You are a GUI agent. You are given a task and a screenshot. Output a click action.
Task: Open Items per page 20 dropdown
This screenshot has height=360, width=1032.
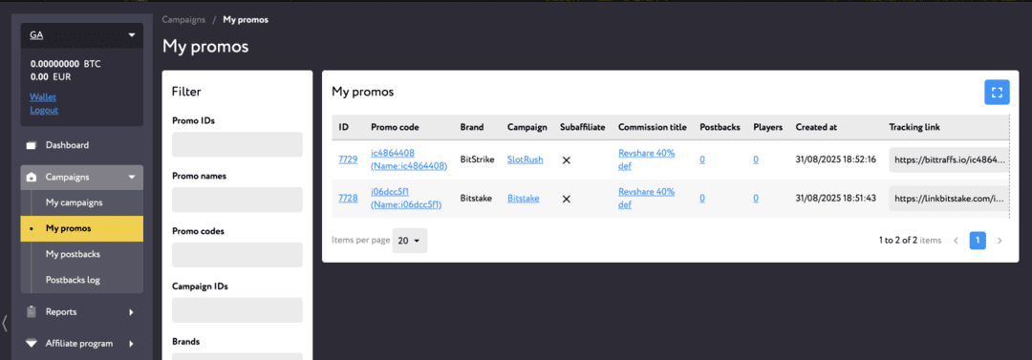pos(410,241)
